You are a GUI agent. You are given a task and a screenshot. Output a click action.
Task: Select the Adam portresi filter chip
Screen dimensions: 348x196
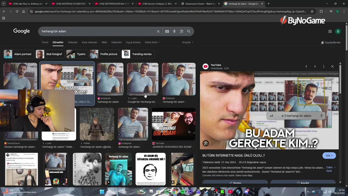(19, 54)
